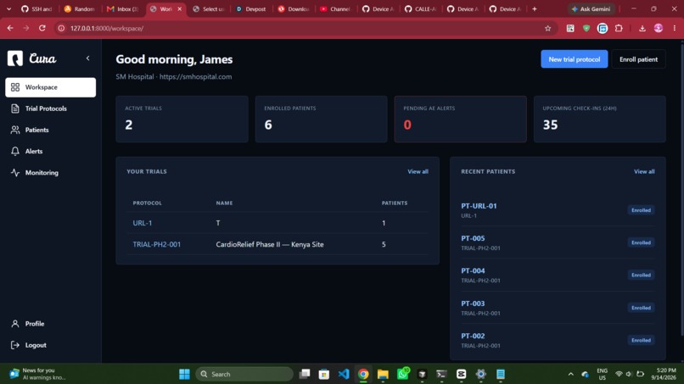Click the Pending AE Alerts card

(x=460, y=119)
